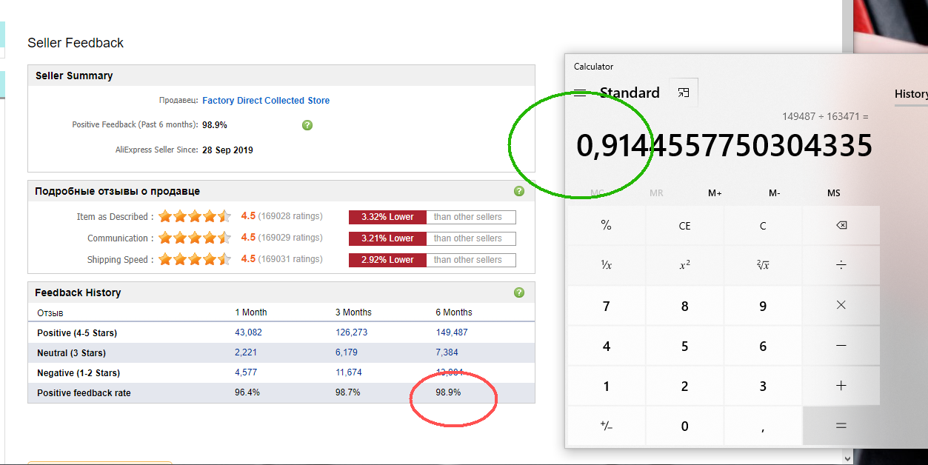
Task: Open 3 Months positive count 126,273
Action: 351,332
